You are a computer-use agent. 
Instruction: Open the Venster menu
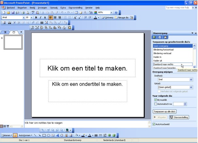click(89, 8)
